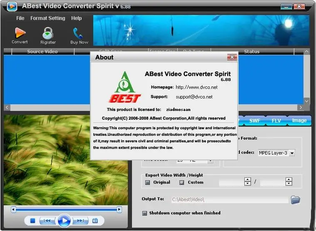Image resolution: width=316 pixels, height=231 pixels.
Task: Open the homepage link http://www.dvco.net
Action: [197, 87]
